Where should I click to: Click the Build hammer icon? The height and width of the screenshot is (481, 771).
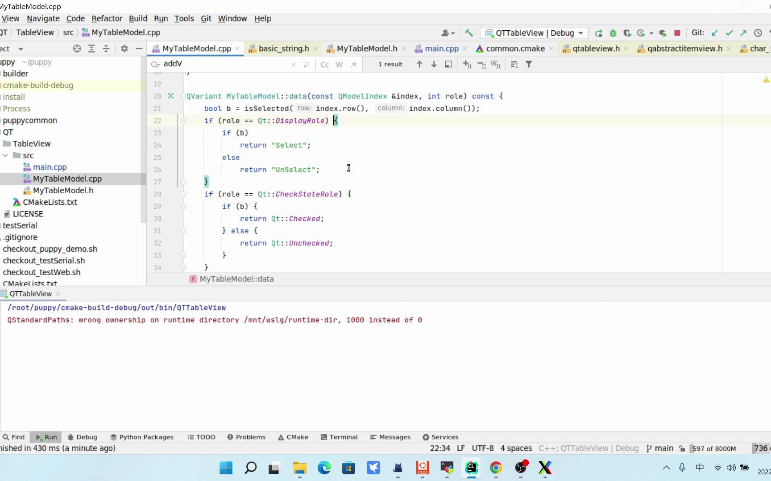point(468,33)
